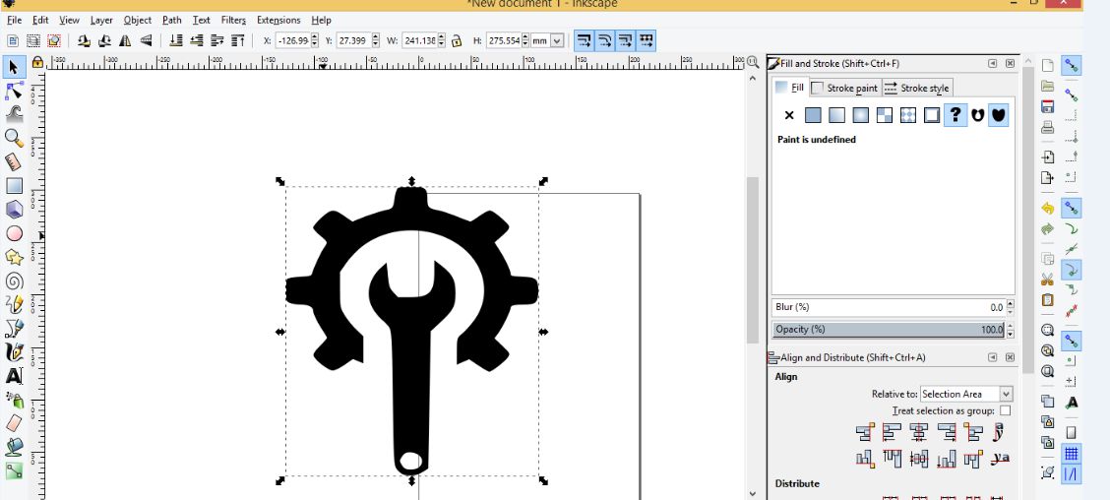Click Blur percent spinner arrows

[x=1011, y=307]
